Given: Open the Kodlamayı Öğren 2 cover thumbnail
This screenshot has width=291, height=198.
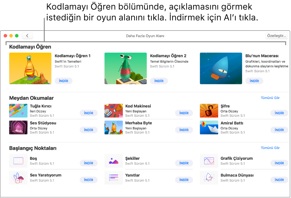Looking at the screenshot, I should tap(126, 68).
